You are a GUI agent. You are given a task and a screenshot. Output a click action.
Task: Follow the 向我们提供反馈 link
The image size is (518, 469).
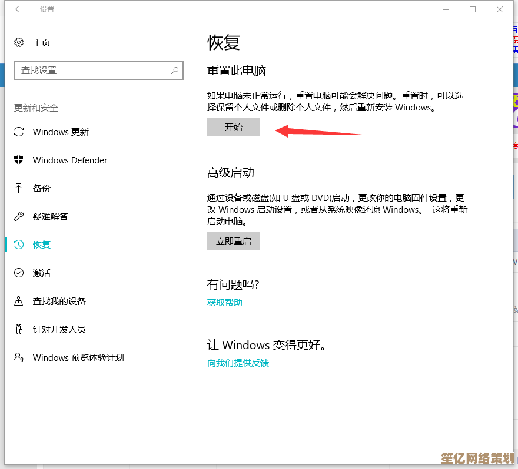[x=238, y=363]
